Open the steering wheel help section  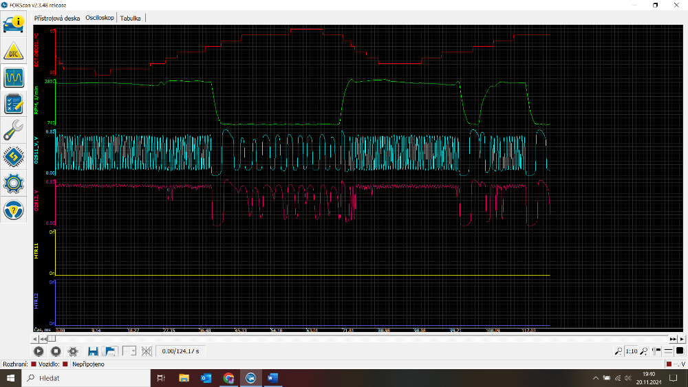[x=14, y=209]
